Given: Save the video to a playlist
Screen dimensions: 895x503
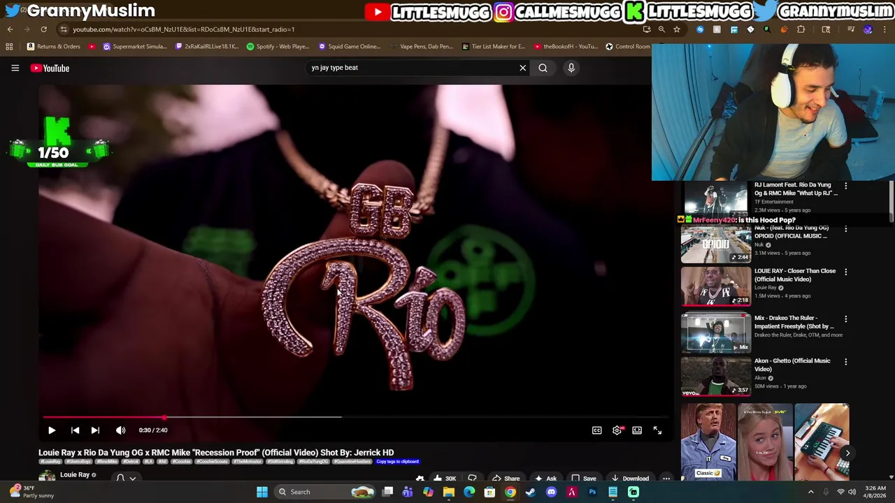Looking at the screenshot, I should pos(584,479).
